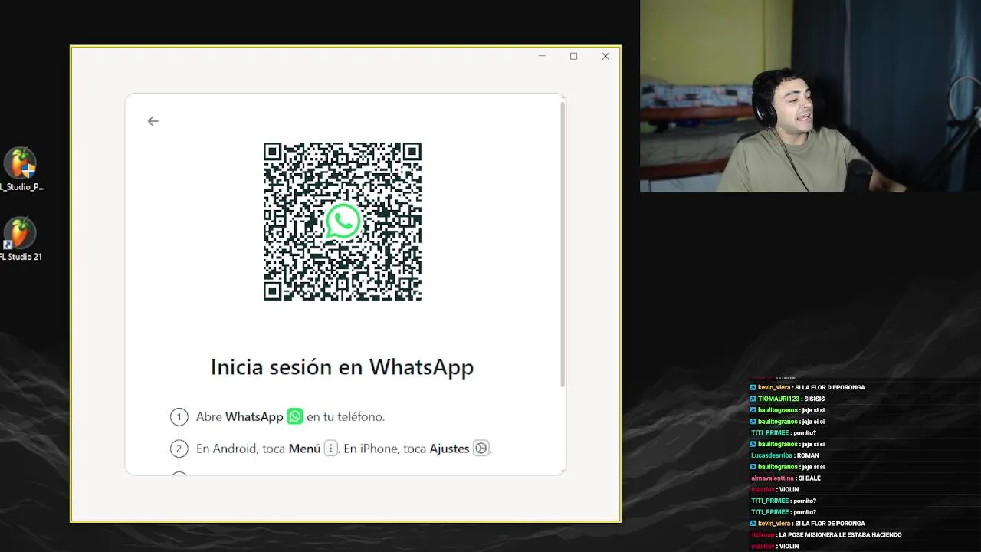Click the 'Inicia sesión en WhatsApp' heading
981x552 pixels.
[x=343, y=367]
